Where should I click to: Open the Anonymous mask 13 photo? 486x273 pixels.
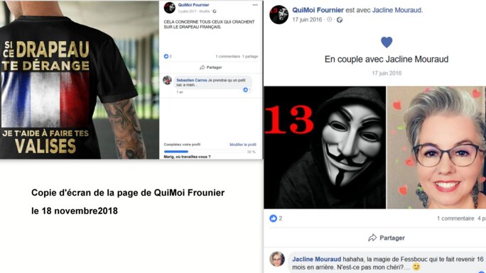coord(325,147)
